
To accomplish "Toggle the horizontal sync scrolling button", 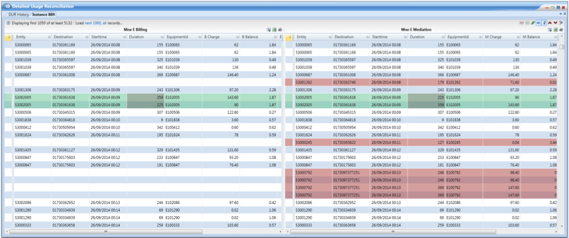I will coord(539,23).
